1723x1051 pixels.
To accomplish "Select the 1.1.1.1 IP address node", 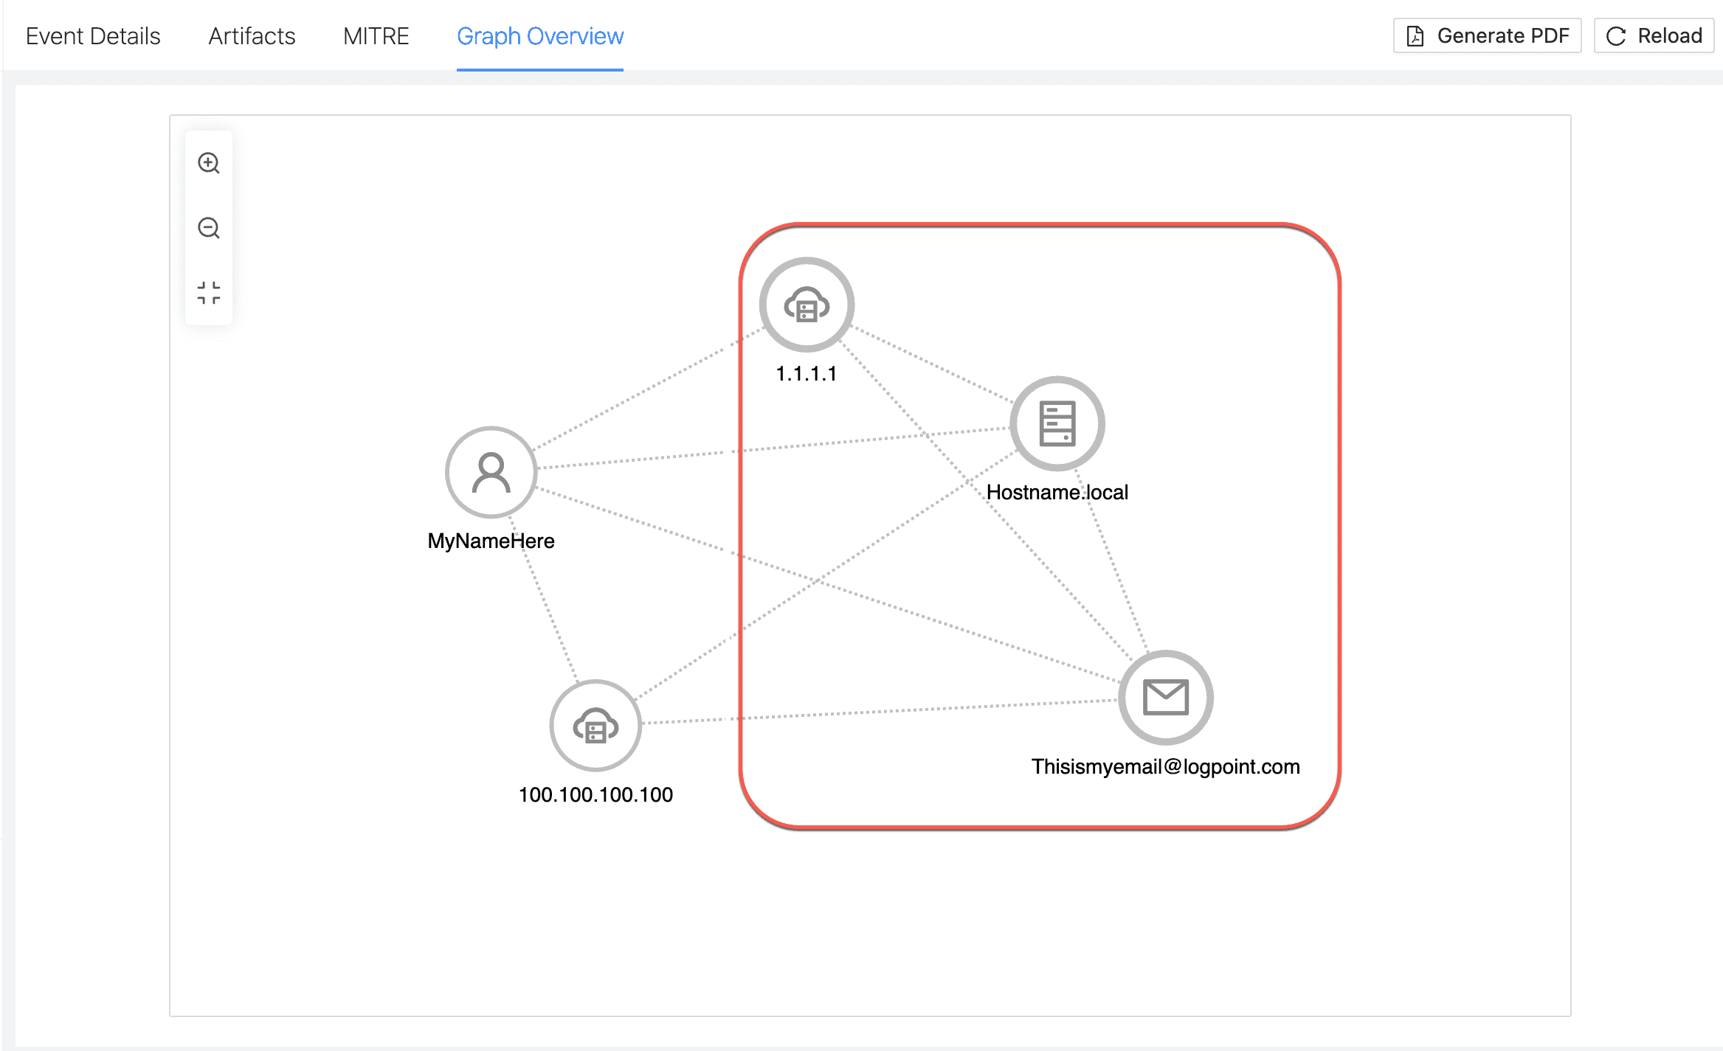I will 807,305.
